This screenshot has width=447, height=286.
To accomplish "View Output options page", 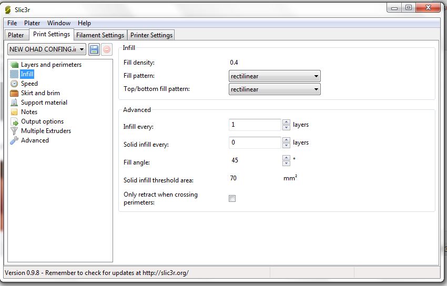I will 42,121.
